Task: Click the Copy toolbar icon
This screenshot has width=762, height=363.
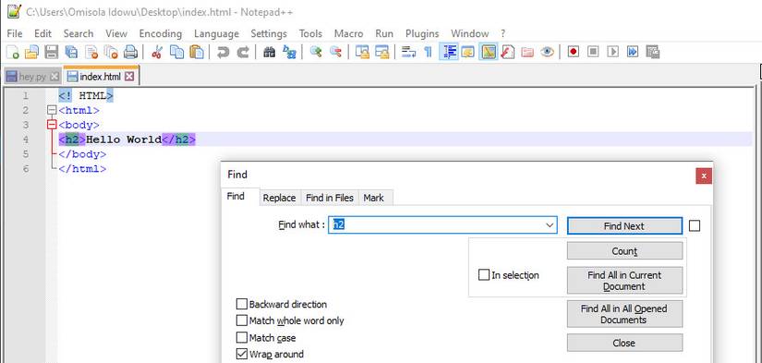Action: coord(176,52)
